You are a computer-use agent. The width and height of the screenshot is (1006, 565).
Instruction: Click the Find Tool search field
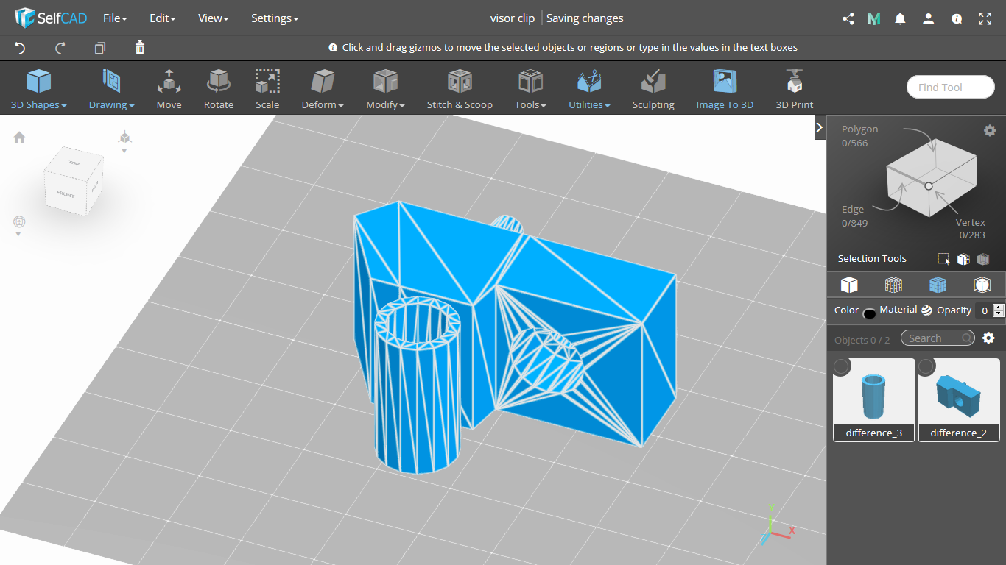(951, 87)
